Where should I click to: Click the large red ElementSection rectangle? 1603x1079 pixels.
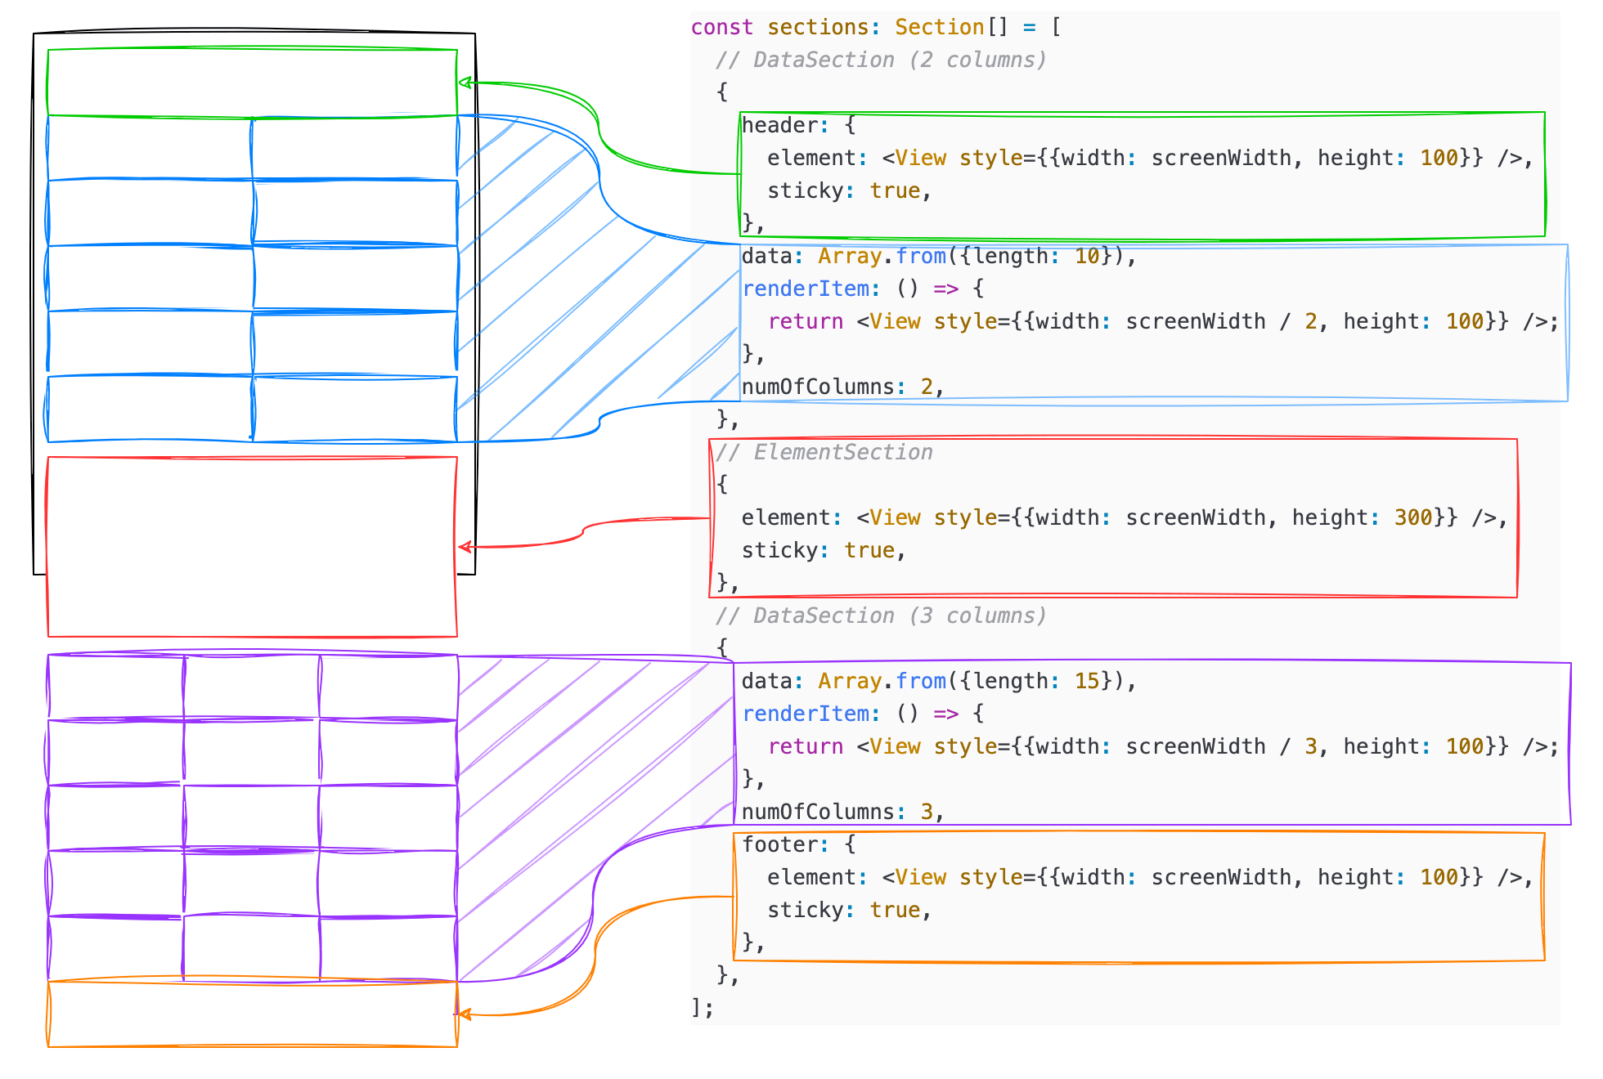252,546
